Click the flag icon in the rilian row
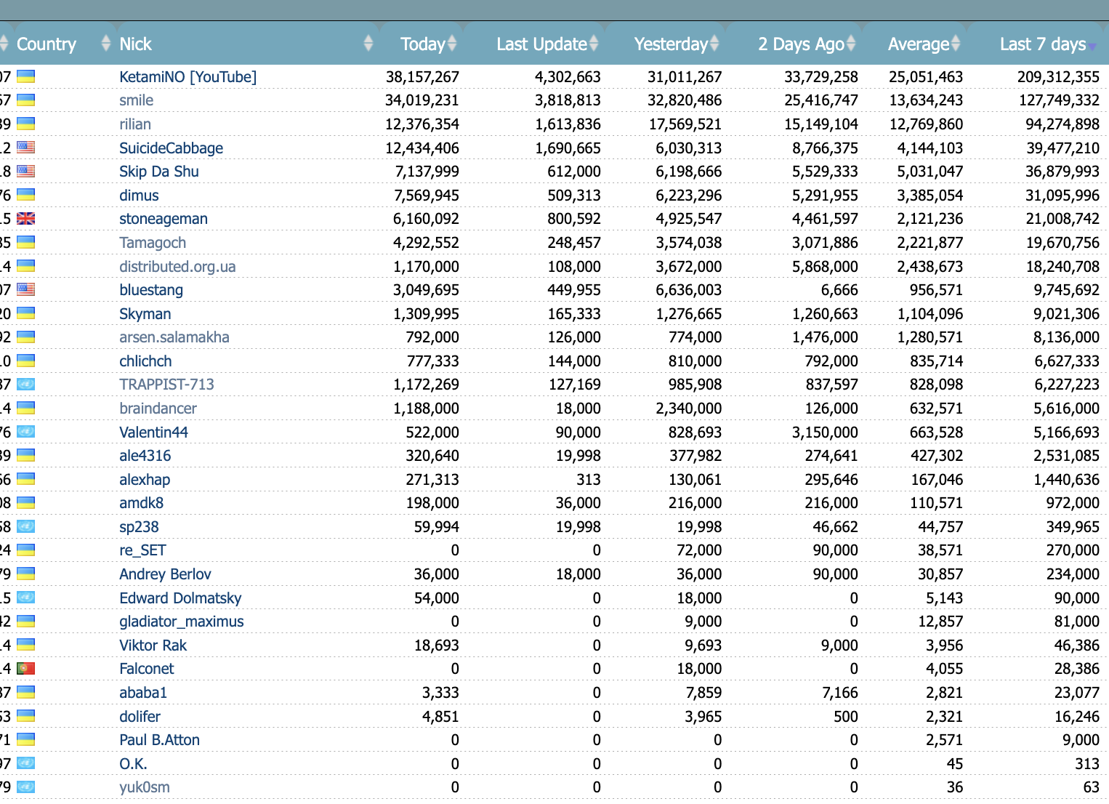 pyautogui.click(x=26, y=124)
